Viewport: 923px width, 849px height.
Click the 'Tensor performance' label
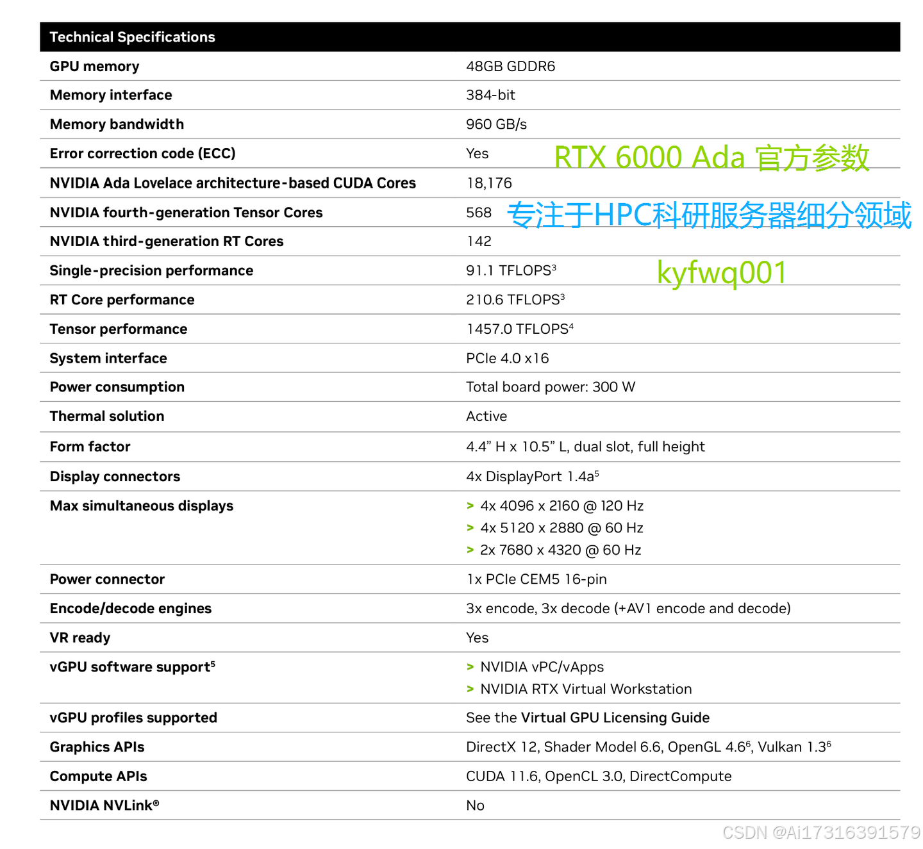pos(119,329)
